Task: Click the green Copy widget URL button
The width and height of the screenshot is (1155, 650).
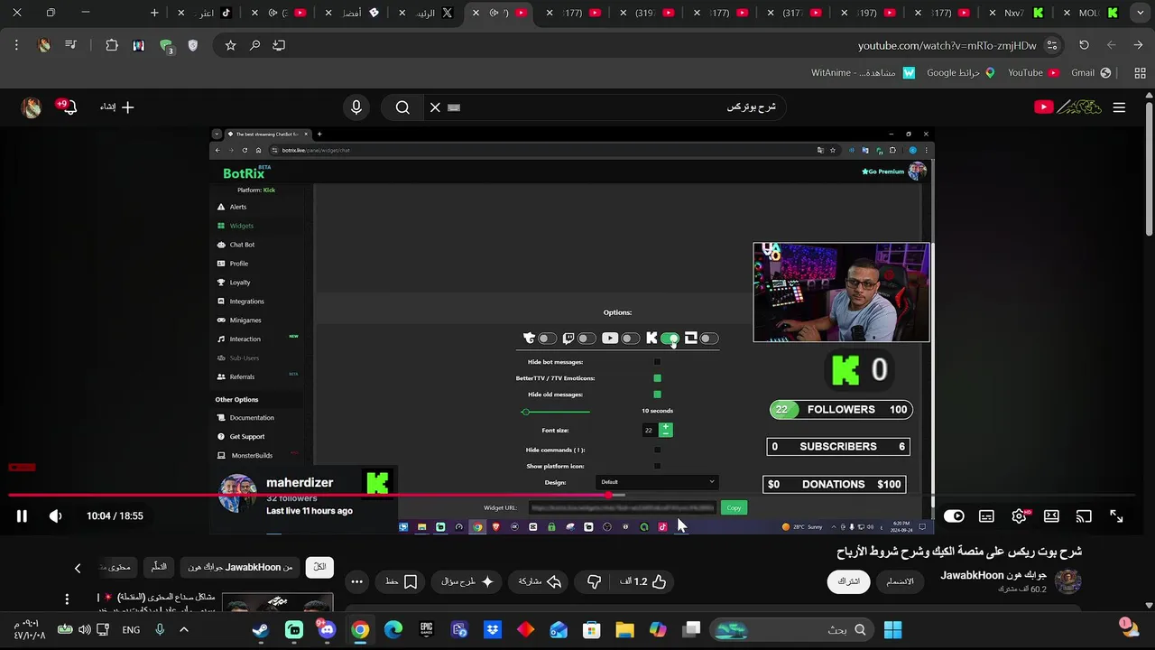Action: pos(734,507)
